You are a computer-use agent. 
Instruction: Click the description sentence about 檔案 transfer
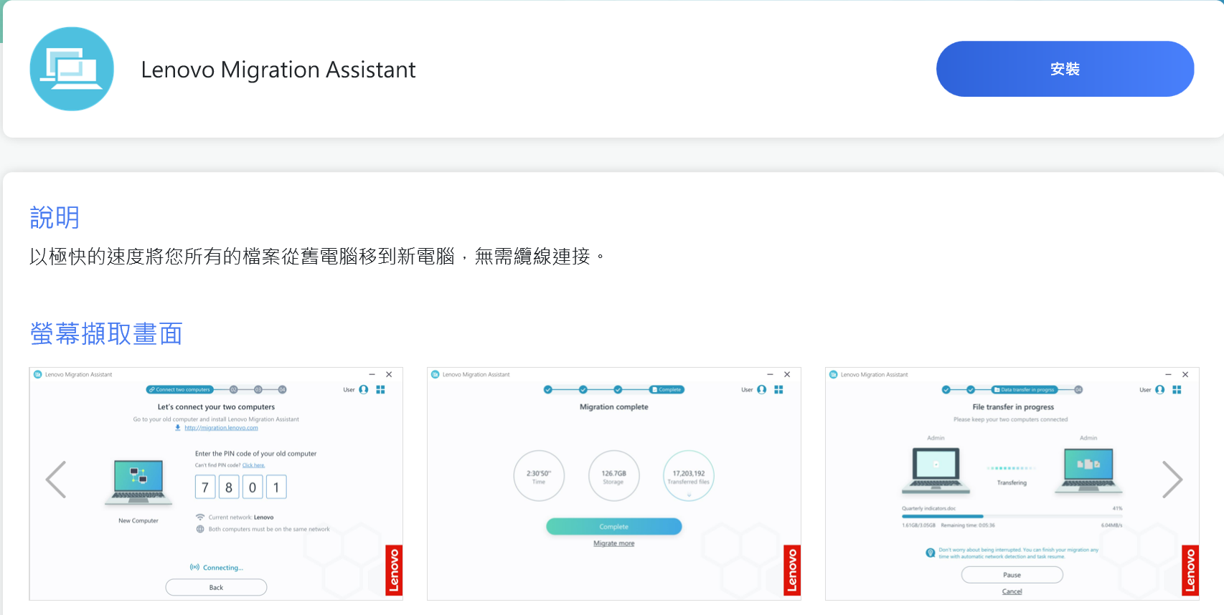coord(317,256)
